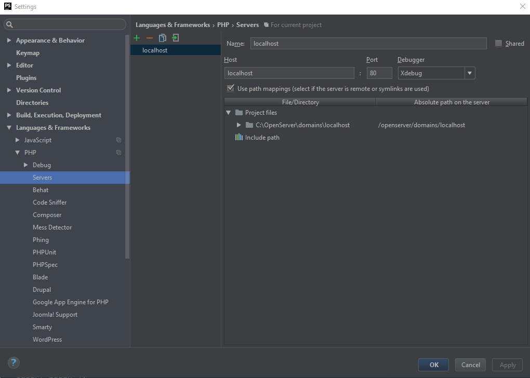The height and width of the screenshot is (378, 530).
Task: Expand the Debug node under PHP
Action: [26, 165]
